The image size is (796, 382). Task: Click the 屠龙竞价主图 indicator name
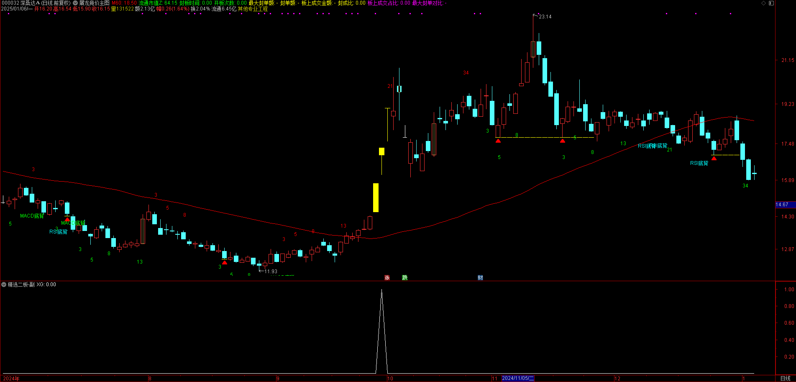coord(94,3)
